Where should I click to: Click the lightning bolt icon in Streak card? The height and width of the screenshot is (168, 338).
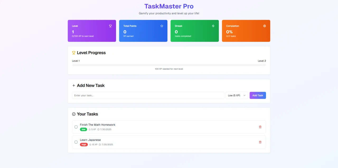pos(213,26)
